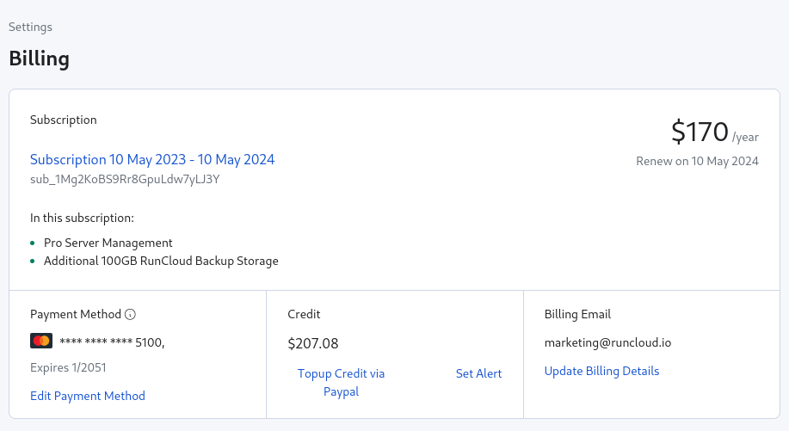Click the Credit section label

point(304,314)
